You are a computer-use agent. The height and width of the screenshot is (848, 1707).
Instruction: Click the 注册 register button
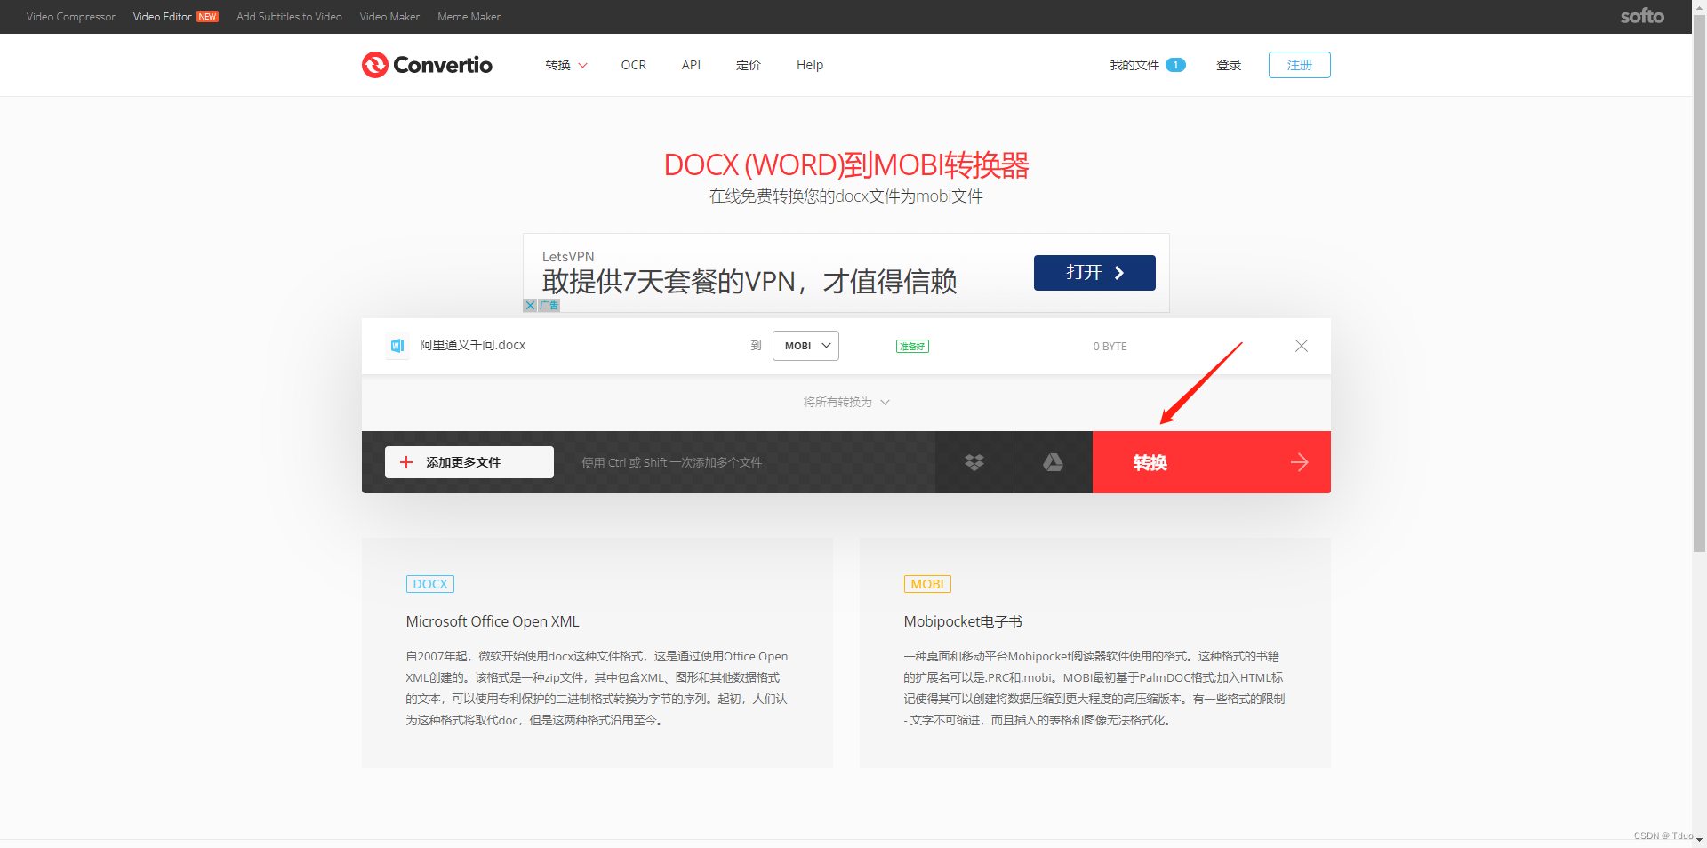(1299, 65)
